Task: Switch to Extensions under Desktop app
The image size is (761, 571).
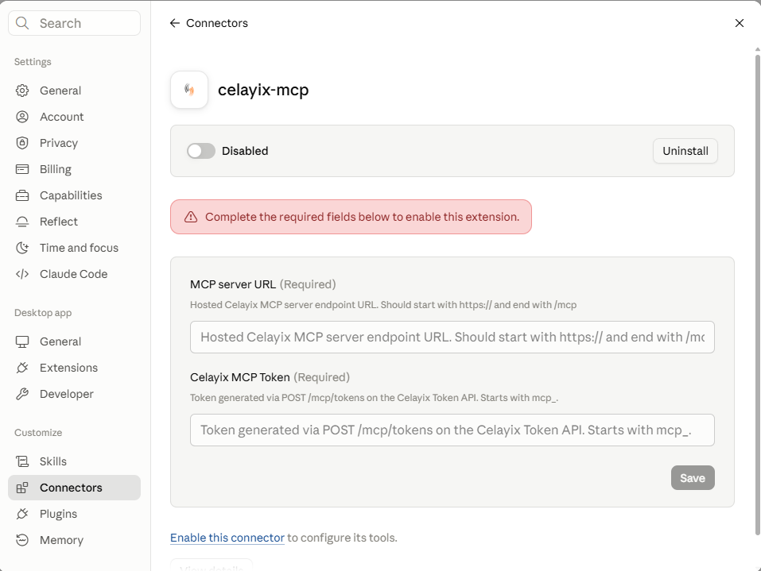Action: coord(74,368)
